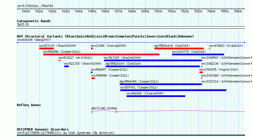Click the RefSeq Genes track title
Viewport: 253px width, 137px height.
(29, 105)
